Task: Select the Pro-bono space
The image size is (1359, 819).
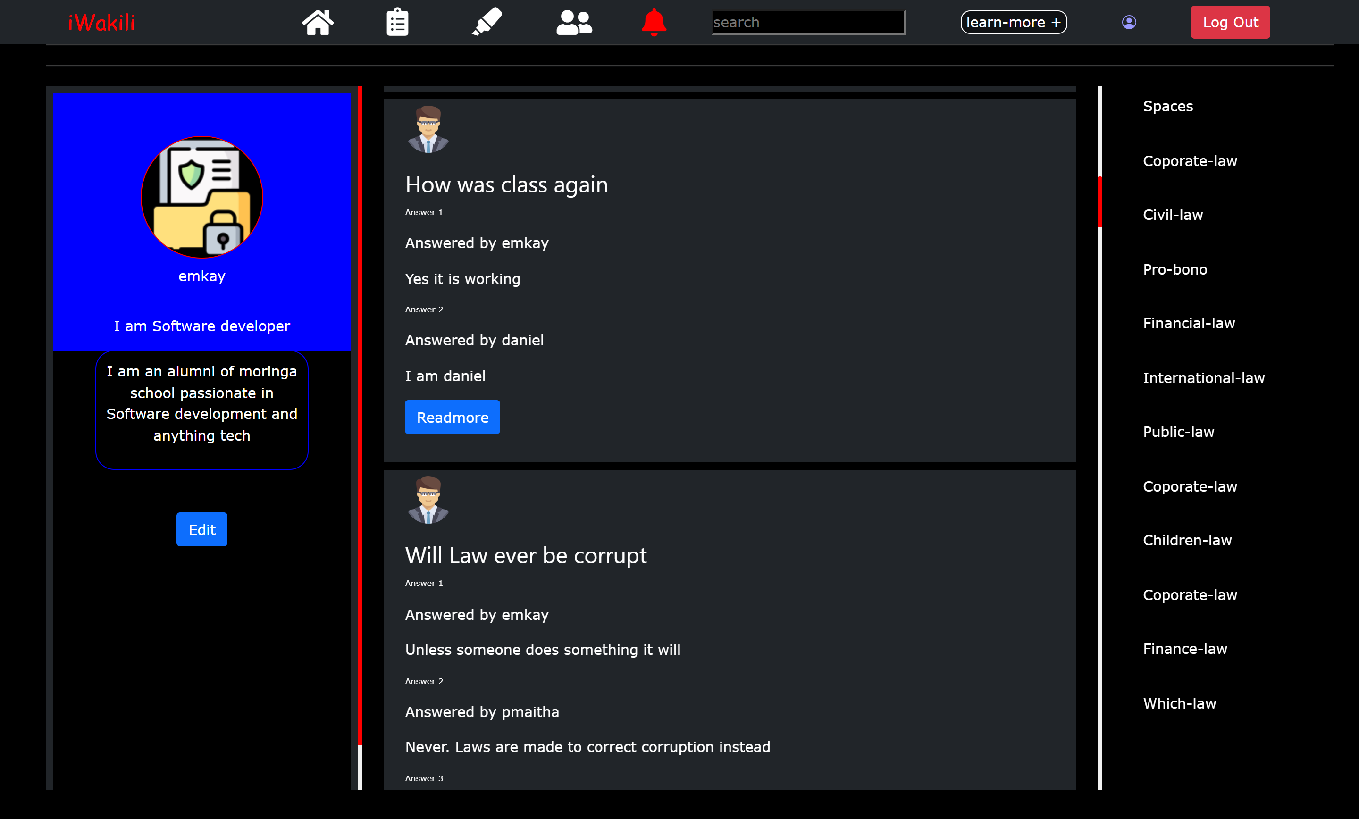Action: click(x=1175, y=269)
